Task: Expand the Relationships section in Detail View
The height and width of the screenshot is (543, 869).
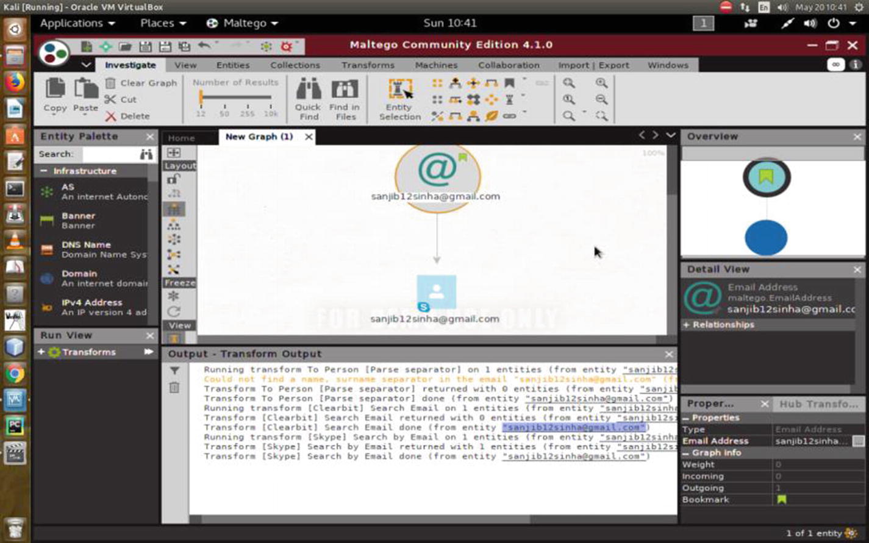Action: [x=687, y=325]
